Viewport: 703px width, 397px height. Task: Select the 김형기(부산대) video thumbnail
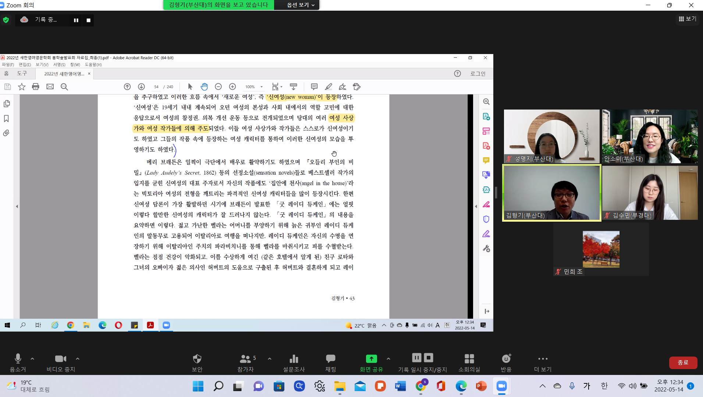tap(551, 193)
